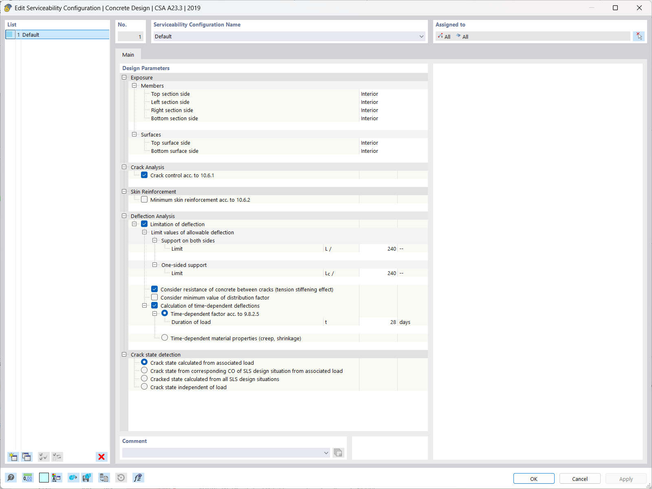Viewport: 652px width, 489px height.
Task: Open the save configuration as default icon
Action: (87, 477)
